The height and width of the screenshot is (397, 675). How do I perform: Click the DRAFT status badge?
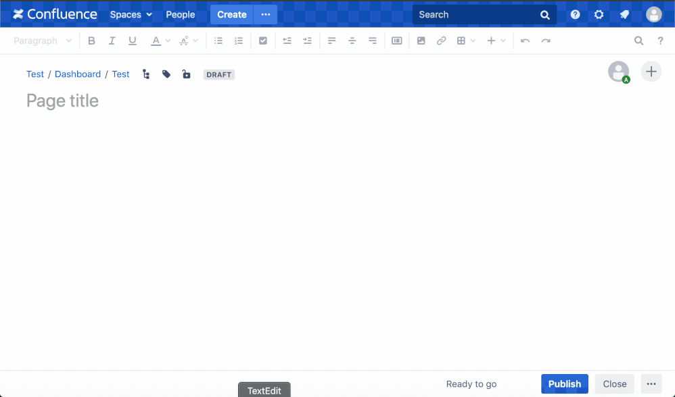point(218,75)
